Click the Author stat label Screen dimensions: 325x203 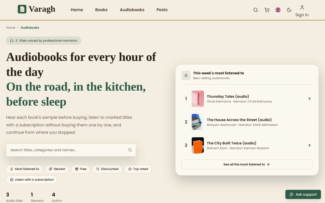[x=57, y=201]
